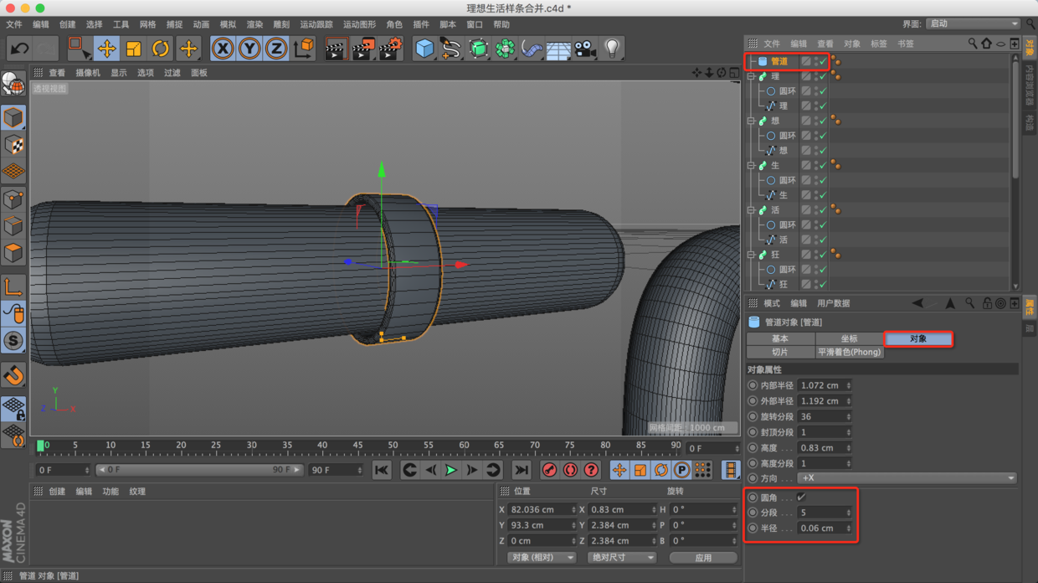Click the 旋转分段 value field
Image resolution: width=1038 pixels, height=583 pixels.
pos(825,416)
